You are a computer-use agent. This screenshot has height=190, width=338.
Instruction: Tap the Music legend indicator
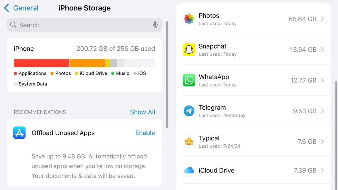(112, 73)
